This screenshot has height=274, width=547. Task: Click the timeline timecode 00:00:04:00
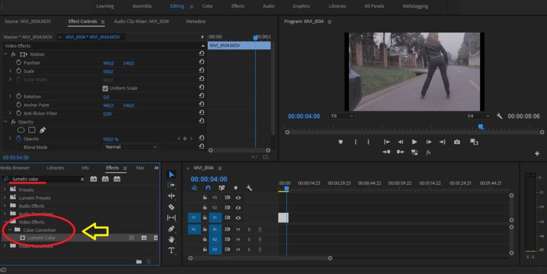(x=209, y=179)
